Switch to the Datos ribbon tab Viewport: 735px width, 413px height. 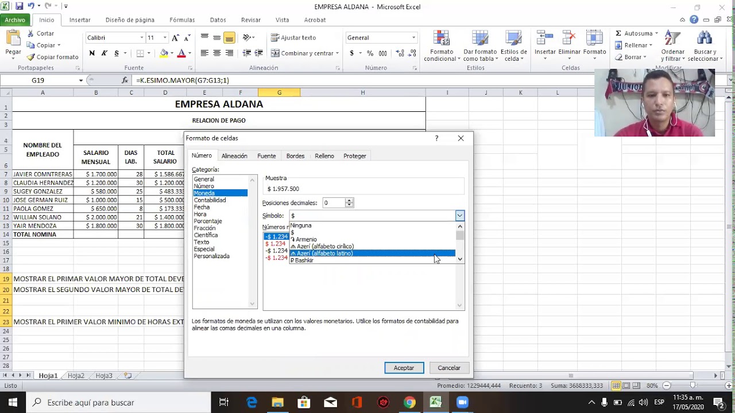point(218,20)
